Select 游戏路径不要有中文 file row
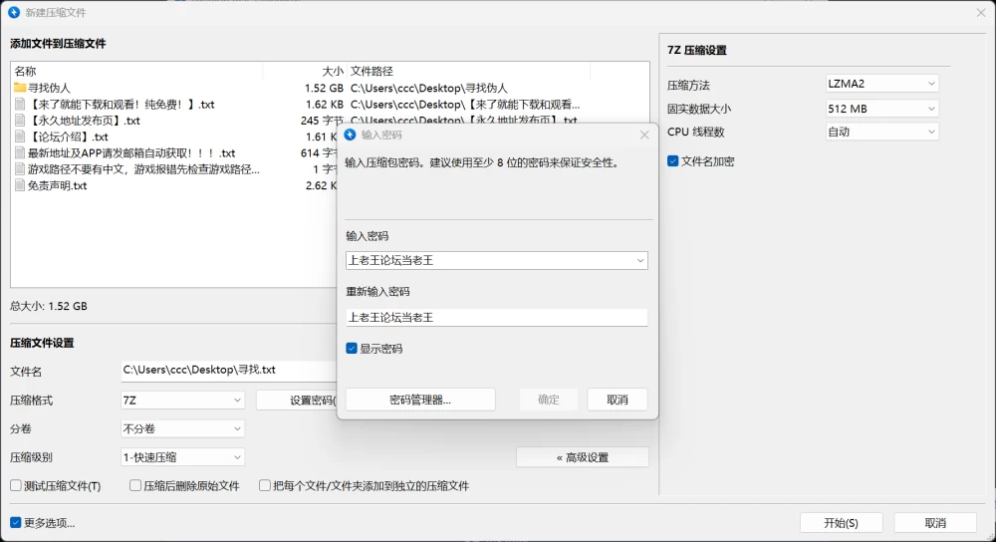The width and height of the screenshot is (996, 542). 174,169
